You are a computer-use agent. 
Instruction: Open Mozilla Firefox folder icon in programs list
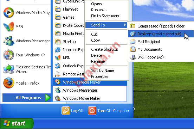pyautogui.click(x=58, y=33)
